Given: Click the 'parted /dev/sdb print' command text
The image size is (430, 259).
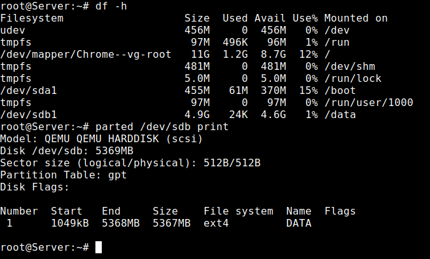Looking at the screenshot, I should 162,127.
